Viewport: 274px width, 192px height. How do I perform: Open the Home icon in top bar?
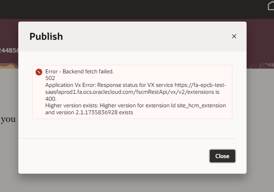[271, 5]
